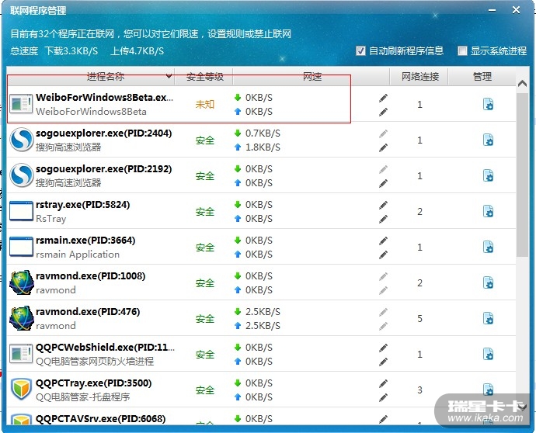536x433 pixels.
Task: Edit download limit for sogouexplorer PID:2404
Action: point(383,133)
